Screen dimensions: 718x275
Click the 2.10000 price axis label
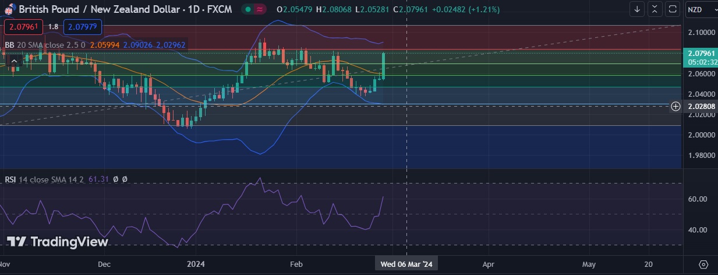coord(701,33)
